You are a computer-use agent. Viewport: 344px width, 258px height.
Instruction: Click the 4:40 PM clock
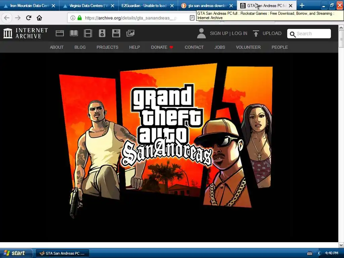[x=332, y=253]
